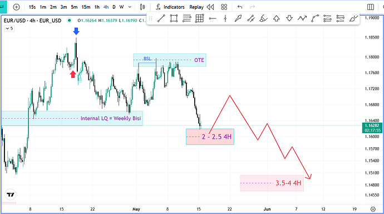The width and height of the screenshot is (384, 214).
Task: Open the Indicators dialog
Action: click(x=170, y=7)
